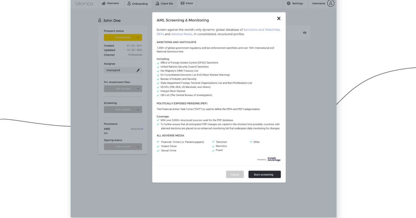The height and width of the screenshot is (218, 416).
Task: Click the Financial Crime checkmark
Action: coord(158,142)
